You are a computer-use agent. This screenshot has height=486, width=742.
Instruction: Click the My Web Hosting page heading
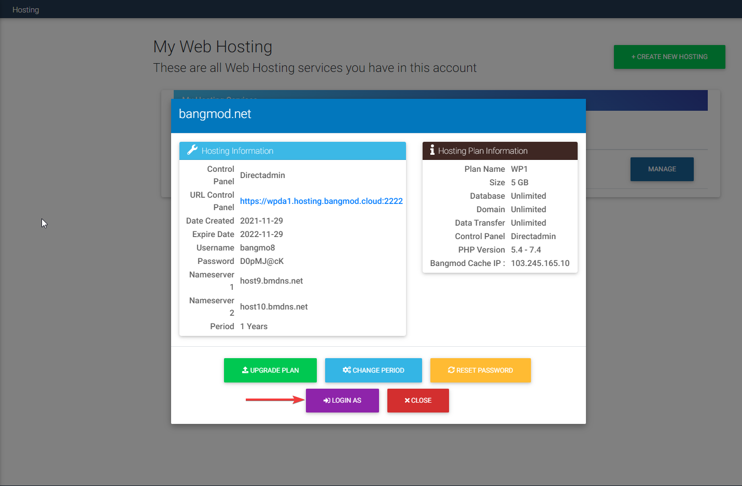pyautogui.click(x=213, y=47)
